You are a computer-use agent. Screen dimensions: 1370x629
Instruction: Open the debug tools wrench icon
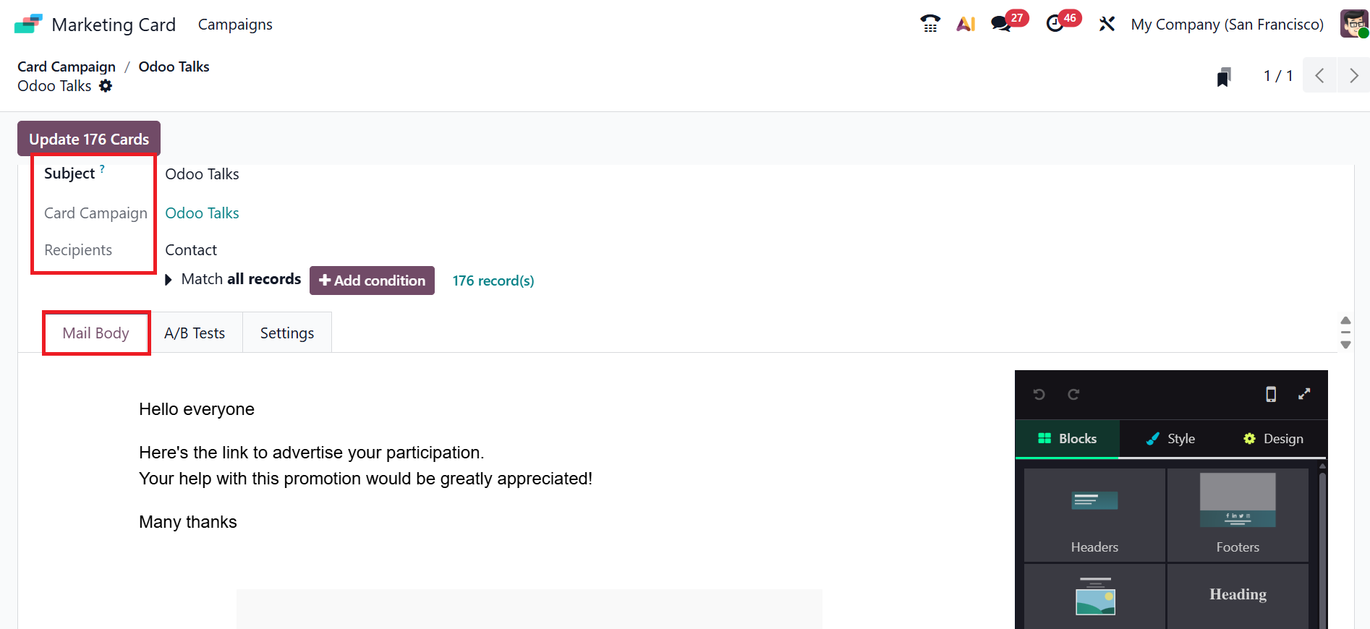pyautogui.click(x=1107, y=24)
